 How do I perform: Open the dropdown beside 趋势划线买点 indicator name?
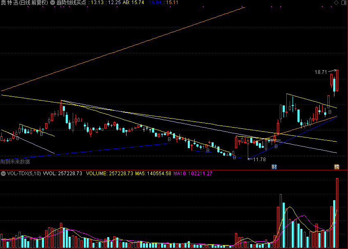[53, 2]
